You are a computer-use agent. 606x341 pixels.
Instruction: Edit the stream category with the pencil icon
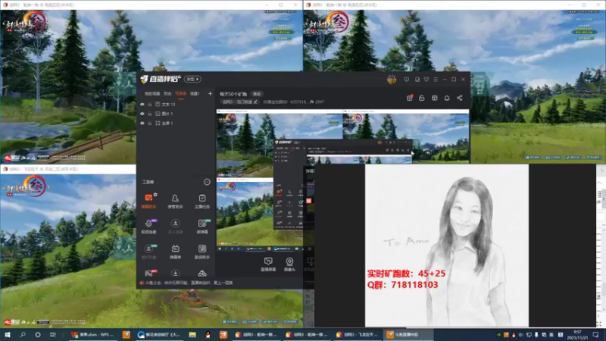[255, 102]
